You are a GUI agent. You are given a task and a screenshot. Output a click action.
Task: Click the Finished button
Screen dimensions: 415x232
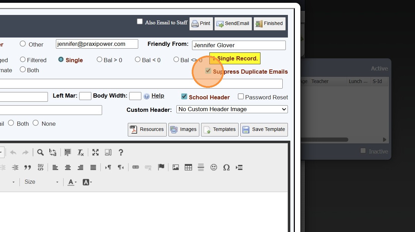[270, 24]
